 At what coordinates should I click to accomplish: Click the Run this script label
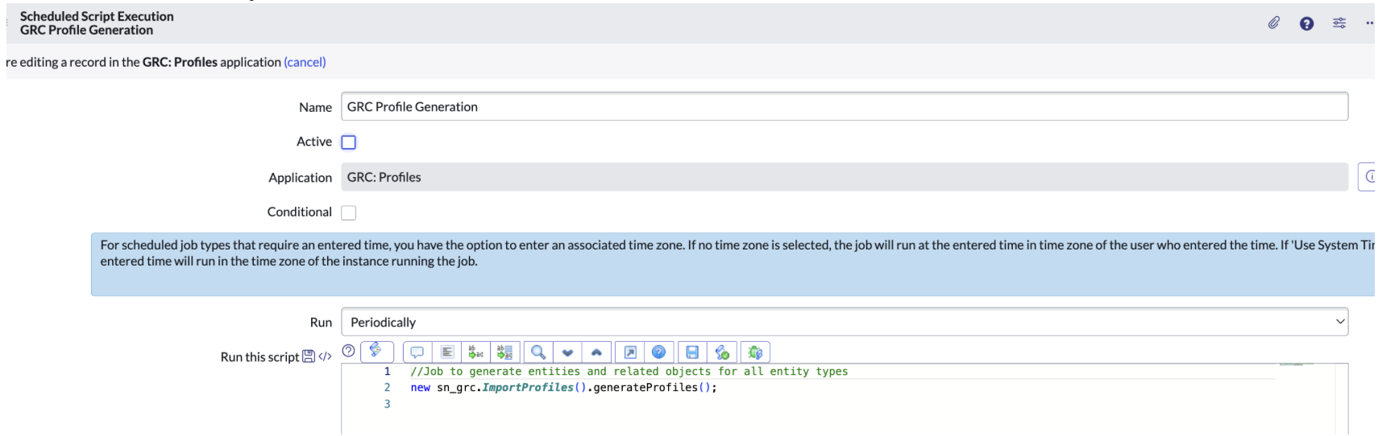[x=259, y=357]
